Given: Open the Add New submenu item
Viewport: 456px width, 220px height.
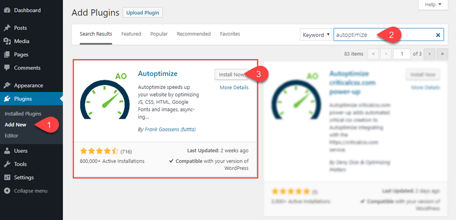Looking at the screenshot, I should pos(16,124).
